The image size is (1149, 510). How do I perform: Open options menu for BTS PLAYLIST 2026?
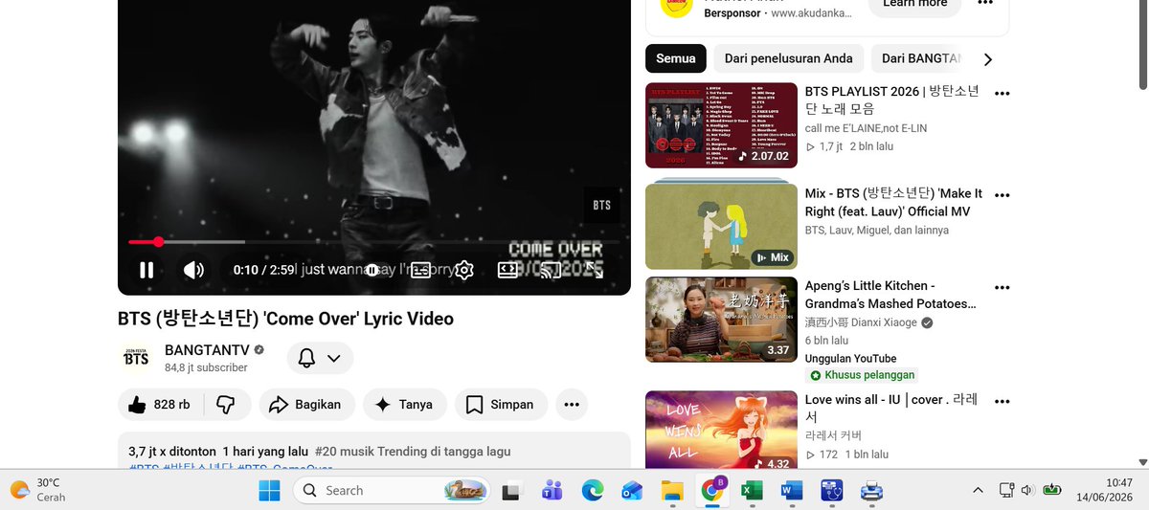pyautogui.click(x=1003, y=94)
